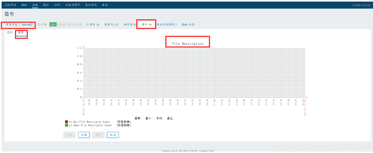
Task: Click the red Max File Descriptor swatch
Action: click(x=67, y=122)
